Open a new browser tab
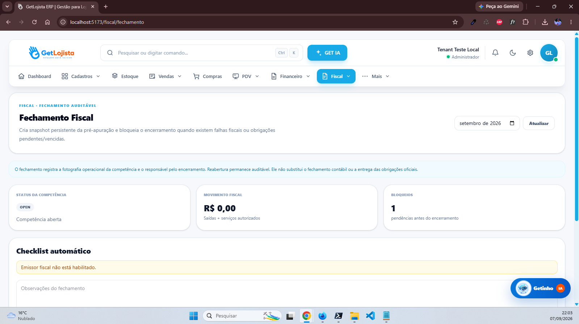 106,7
